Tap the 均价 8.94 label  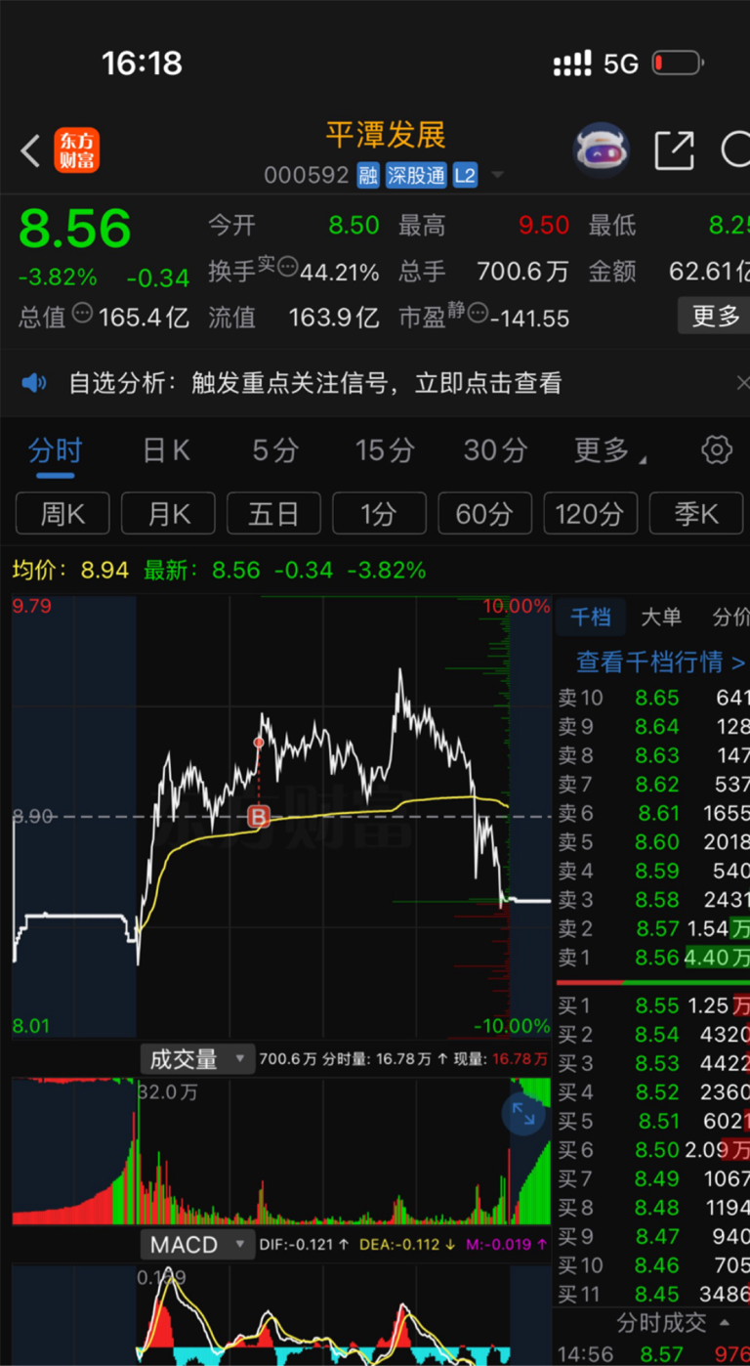pos(70,570)
